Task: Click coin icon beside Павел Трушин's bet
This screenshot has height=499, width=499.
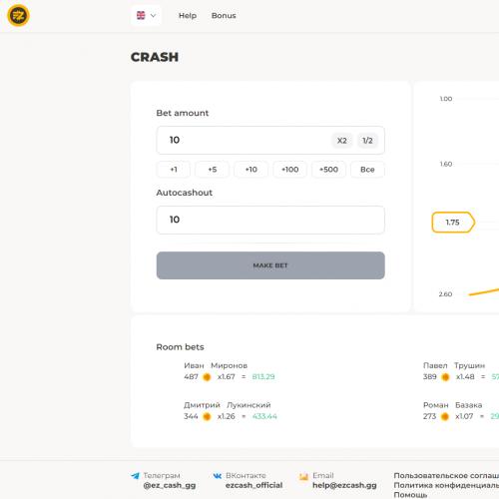Action: [x=445, y=377]
